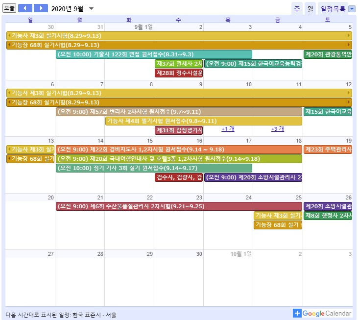Open 기술사 122회 면접 원서접수 event

(x=154, y=54)
